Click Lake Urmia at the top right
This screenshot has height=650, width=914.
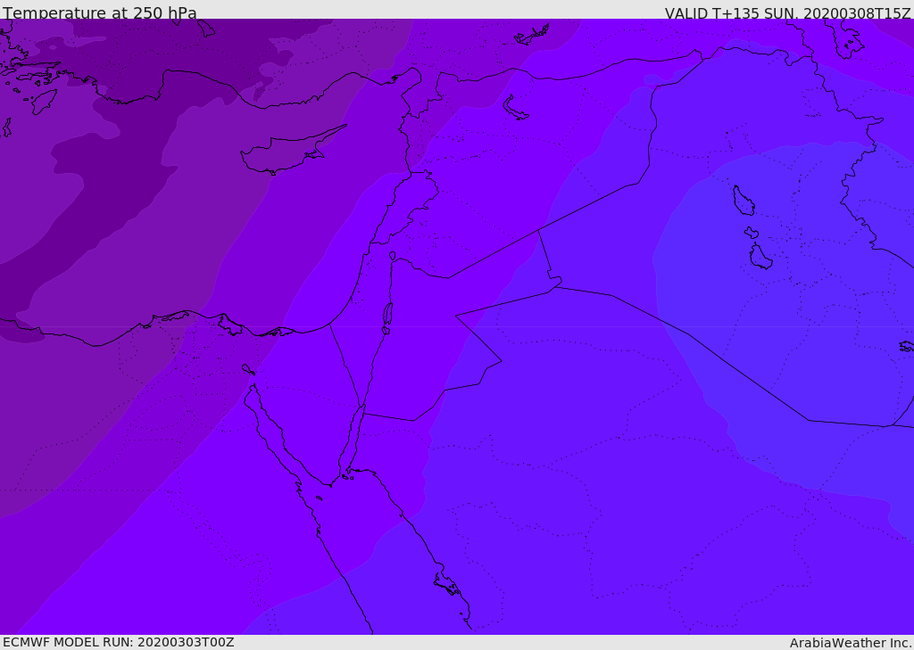(x=846, y=38)
